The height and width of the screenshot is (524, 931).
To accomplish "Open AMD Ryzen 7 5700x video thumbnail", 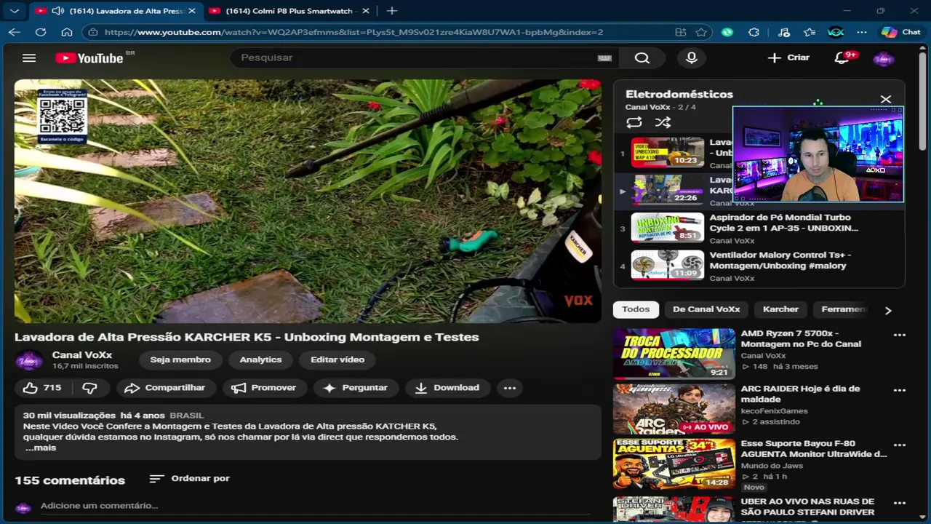I will 674,354.
